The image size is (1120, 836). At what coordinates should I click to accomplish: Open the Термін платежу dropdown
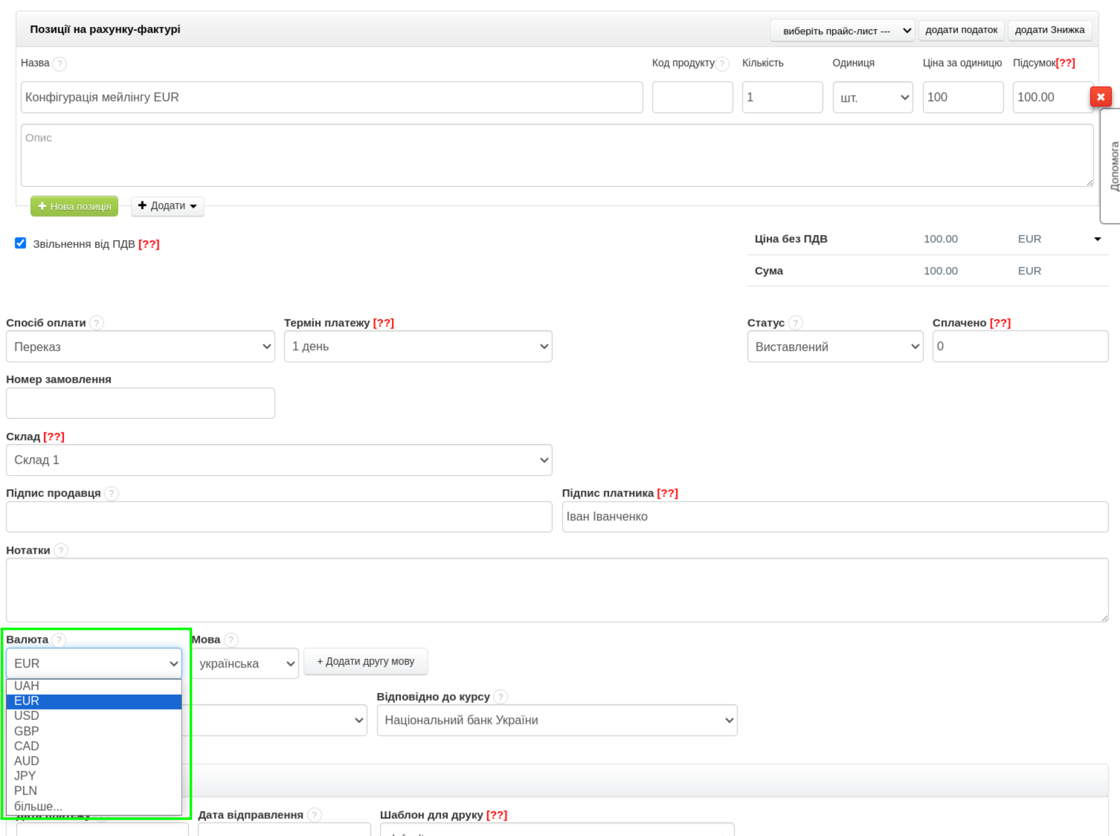coord(418,347)
